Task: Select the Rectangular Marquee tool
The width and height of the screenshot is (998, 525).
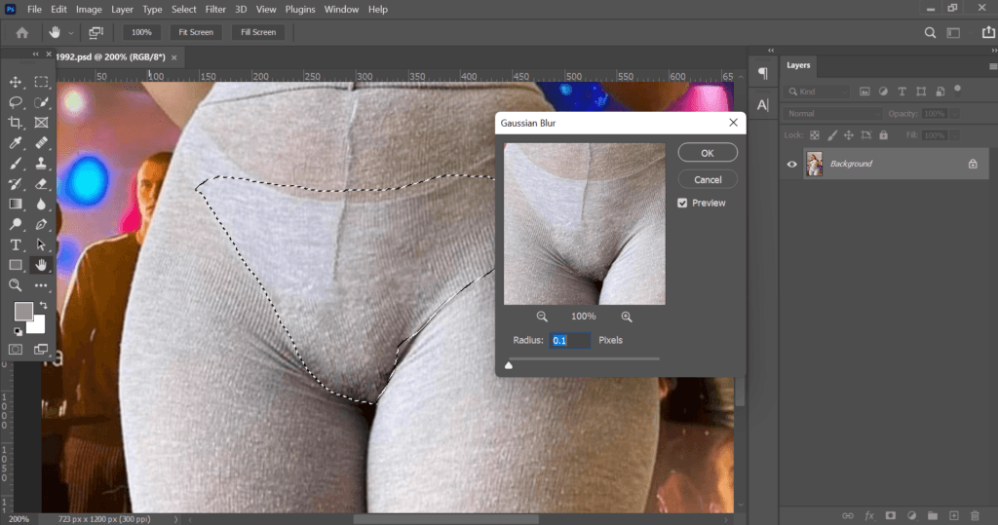Action: click(x=41, y=82)
